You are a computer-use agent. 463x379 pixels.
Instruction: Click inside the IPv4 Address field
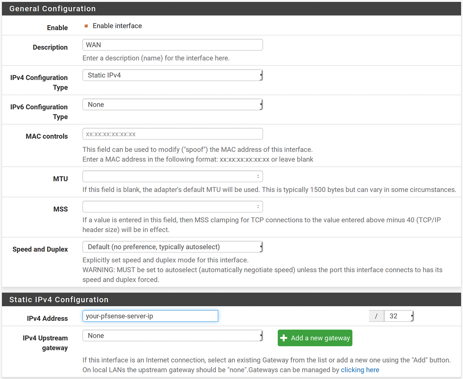click(150, 316)
